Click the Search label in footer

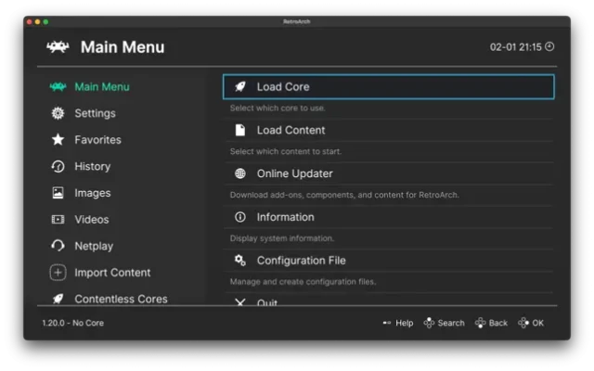point(451,323)
